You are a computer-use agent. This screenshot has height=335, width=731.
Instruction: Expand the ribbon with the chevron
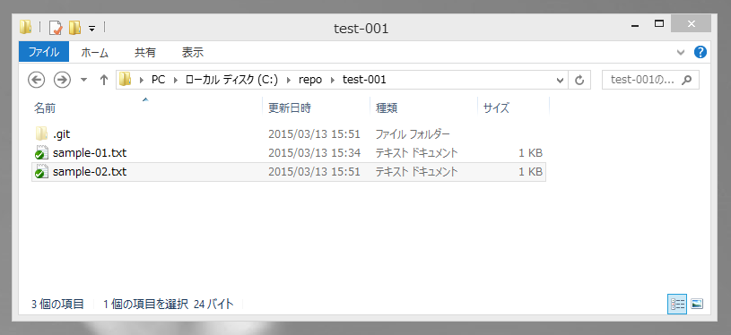pyautogui.click(x=681, y=52)
